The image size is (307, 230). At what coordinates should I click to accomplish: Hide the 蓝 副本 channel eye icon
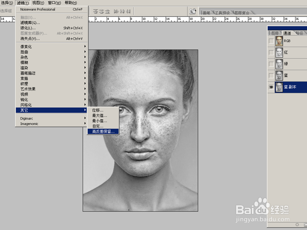pyautogui.click(x=271, y=87)
